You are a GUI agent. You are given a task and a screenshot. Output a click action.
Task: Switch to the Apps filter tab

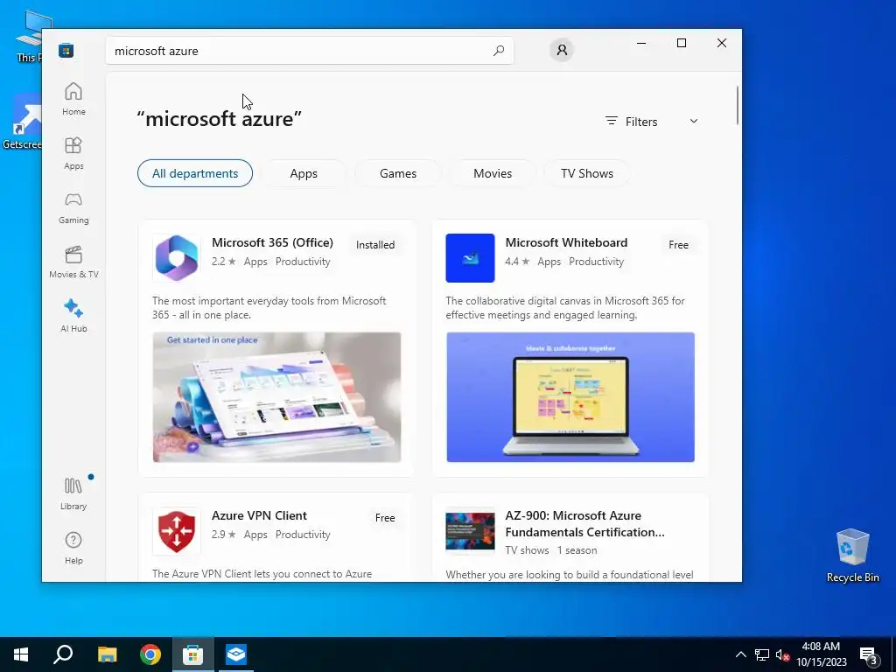(304, 173)
